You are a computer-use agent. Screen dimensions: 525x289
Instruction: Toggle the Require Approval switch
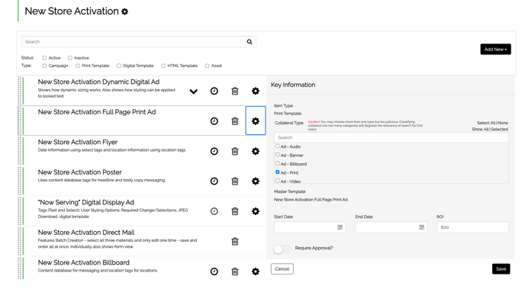[282, 249]
